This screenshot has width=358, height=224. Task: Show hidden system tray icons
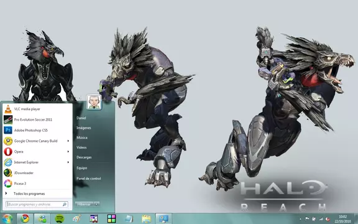click(300, 219)
